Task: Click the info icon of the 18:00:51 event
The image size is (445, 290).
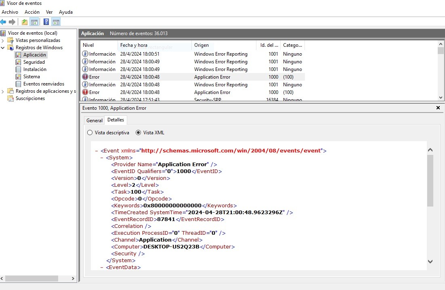Action: tap(85, 54)
